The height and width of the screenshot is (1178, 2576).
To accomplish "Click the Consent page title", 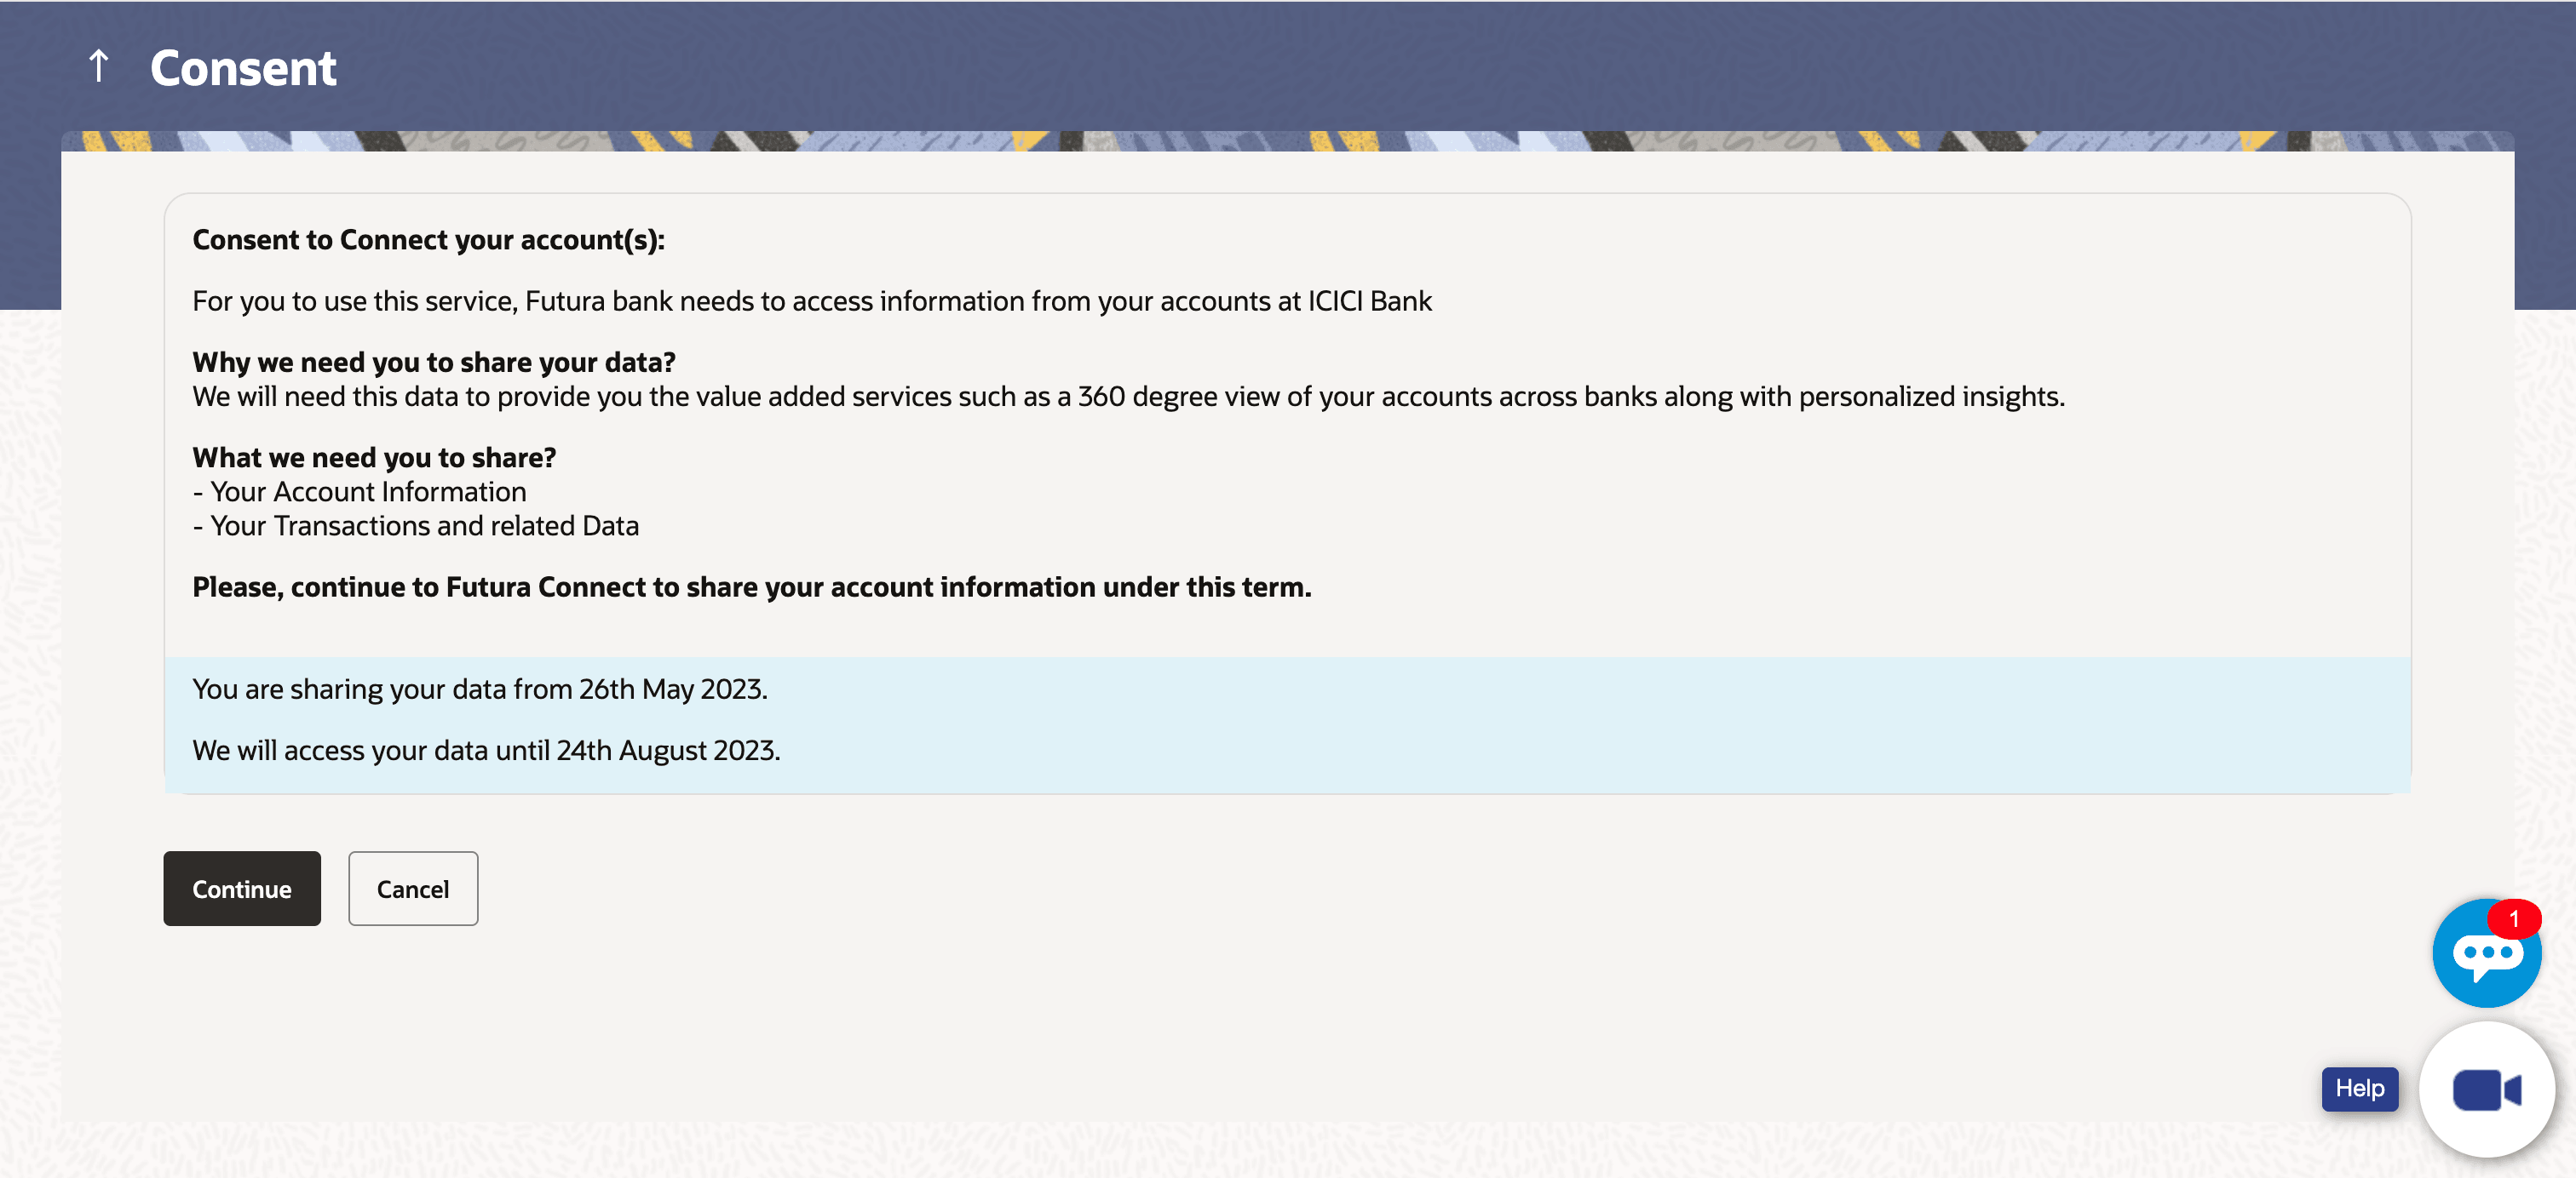I will [243, 68].
